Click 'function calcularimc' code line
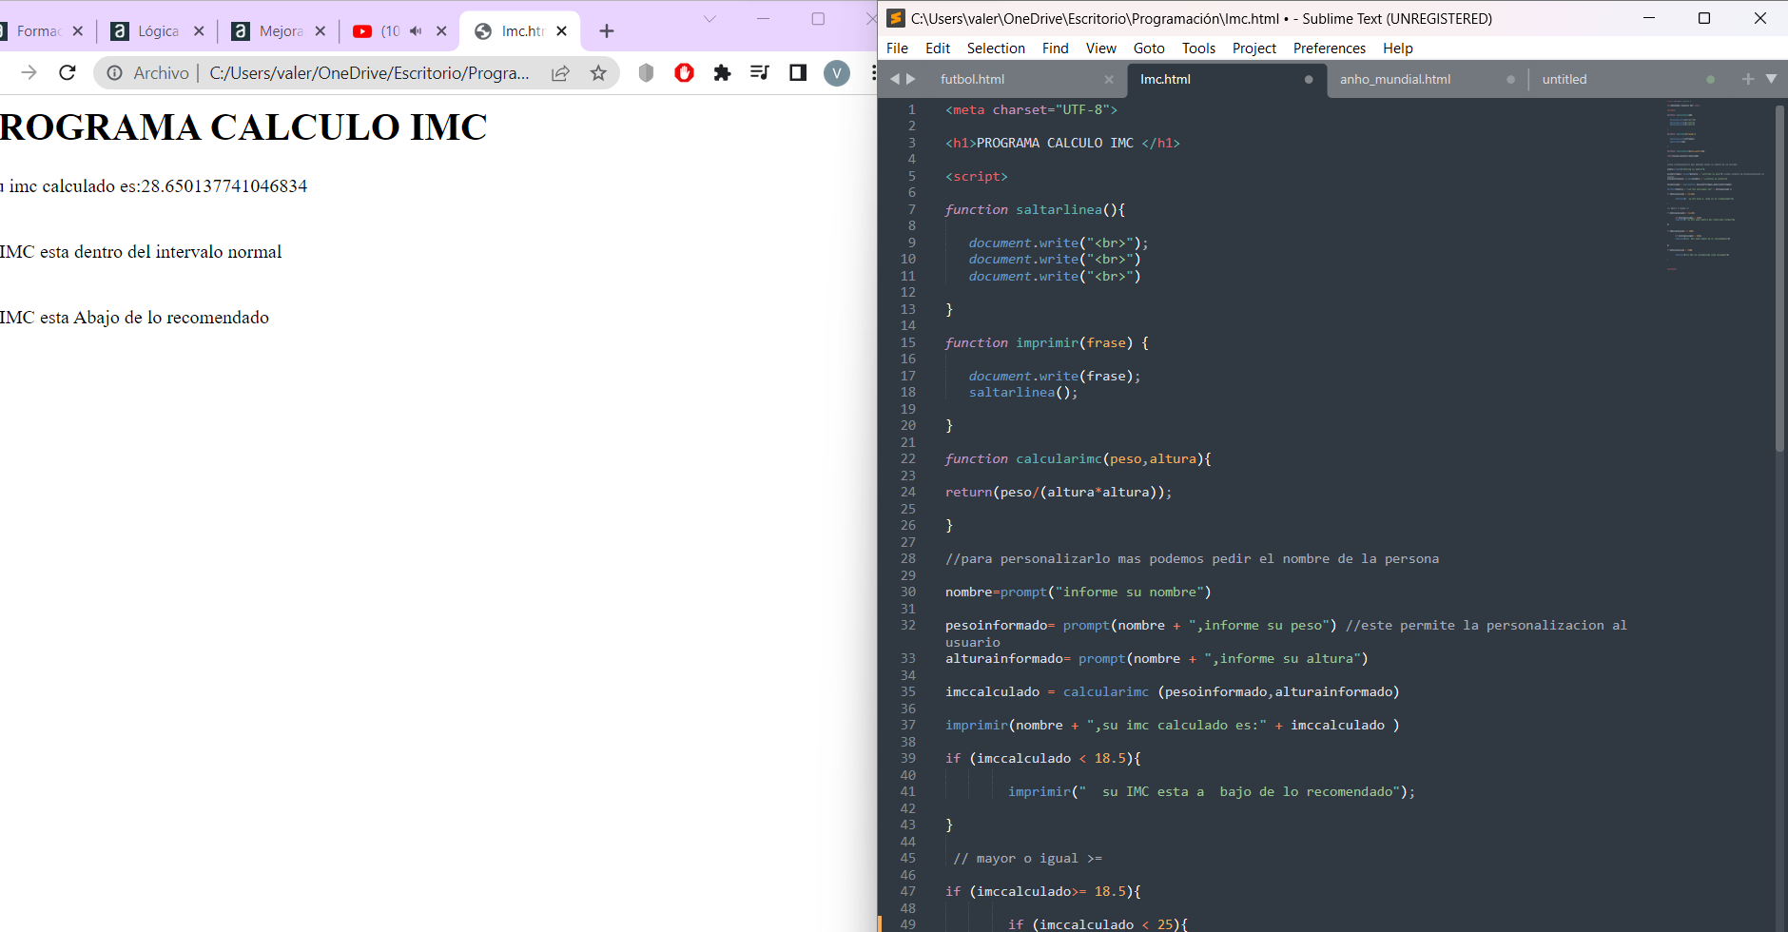 (x=1078, y=458)
